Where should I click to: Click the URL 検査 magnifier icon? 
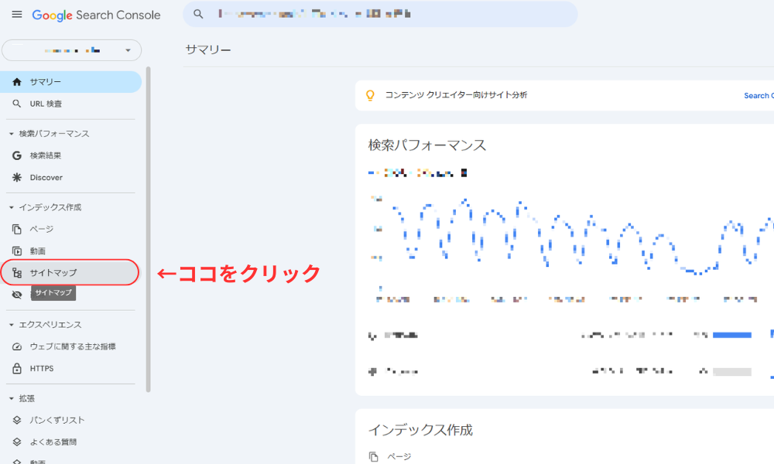(17, 104)
